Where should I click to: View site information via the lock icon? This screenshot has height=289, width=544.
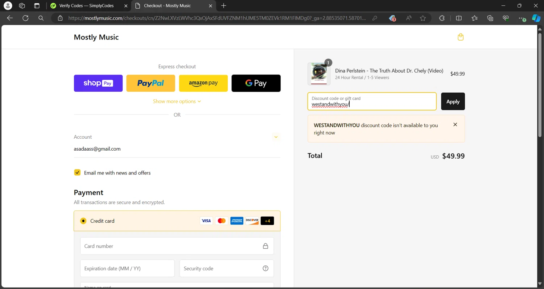pos(60,18)
